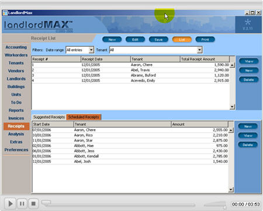Click View button beside scheduled receipts
This screenshot has width=263, height=211.
click(248, 135)
